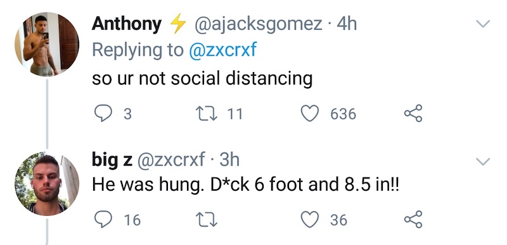The image size is (507, 245).
Task: Like big z's tweet with heart
Action: tap(309, 220)
